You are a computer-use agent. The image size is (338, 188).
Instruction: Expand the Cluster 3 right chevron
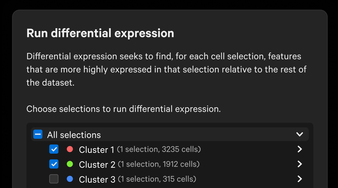point(300,179)
